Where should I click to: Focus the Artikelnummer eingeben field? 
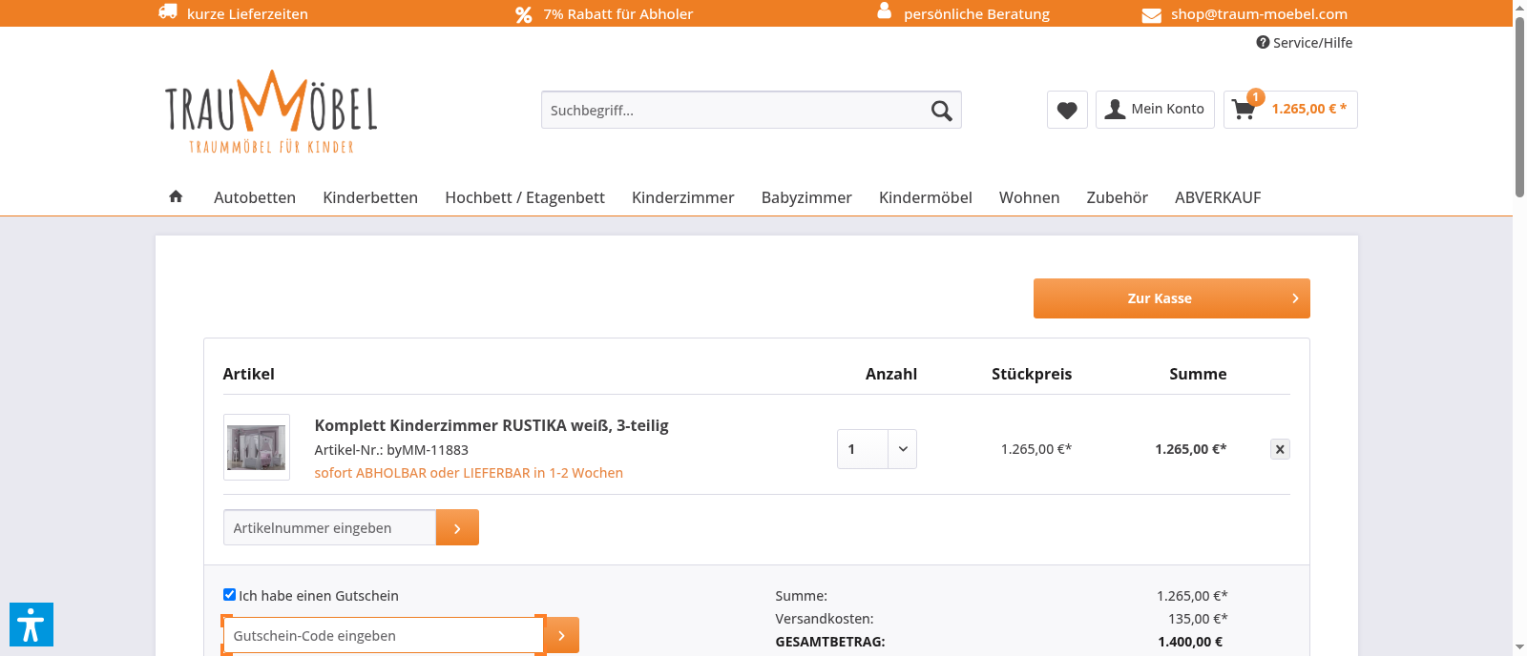329,527
